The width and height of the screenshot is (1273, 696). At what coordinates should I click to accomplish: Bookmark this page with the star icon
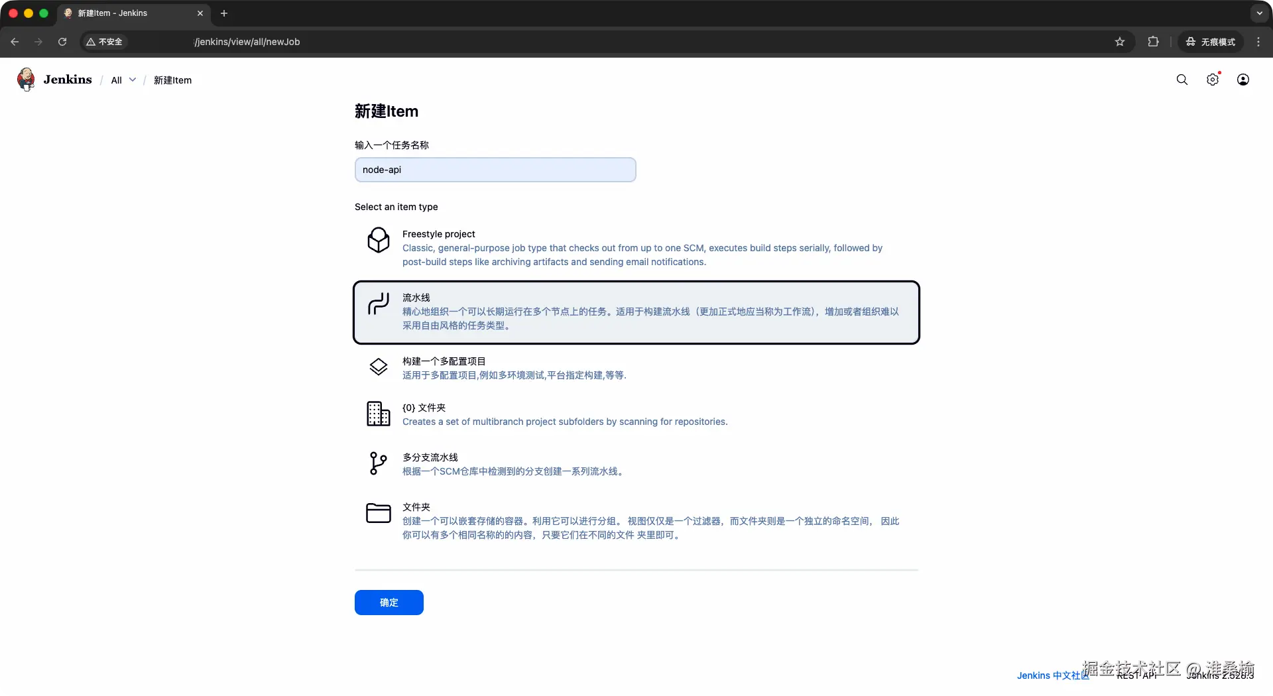tap(1120, 42)
